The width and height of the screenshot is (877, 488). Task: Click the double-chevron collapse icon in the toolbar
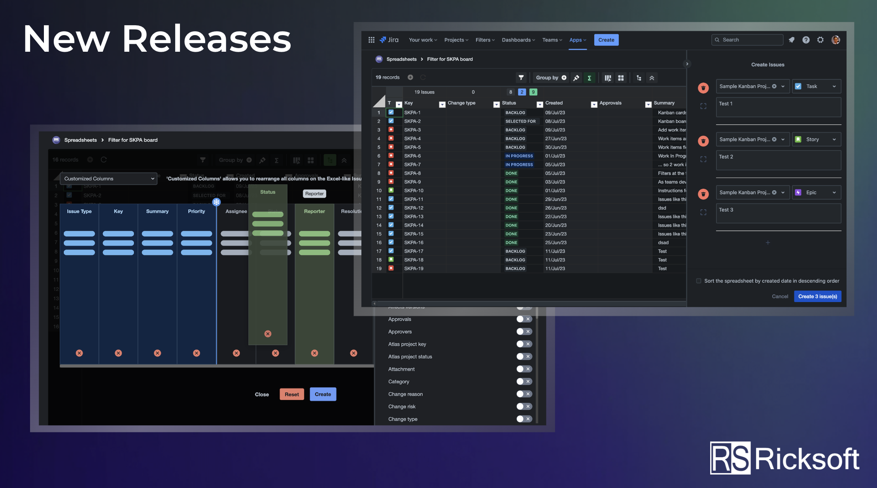pyautogui.click(x=652, y=78)
